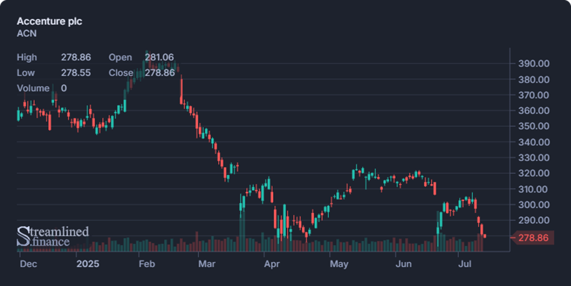Click the 390.00 price axis label

click(534, 64)
